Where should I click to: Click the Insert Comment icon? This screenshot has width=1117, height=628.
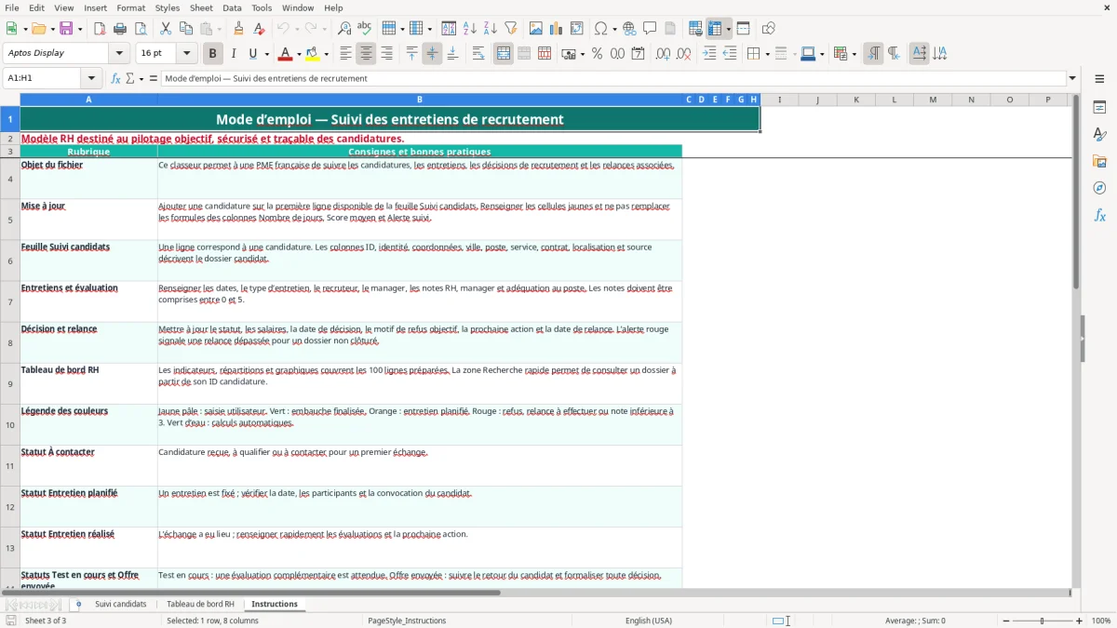pyautogui.click(x=650, y=29)
